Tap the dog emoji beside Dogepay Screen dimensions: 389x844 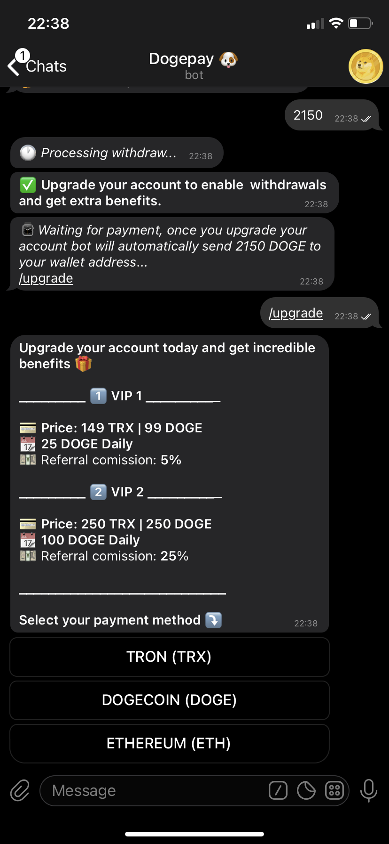[229, 59]
